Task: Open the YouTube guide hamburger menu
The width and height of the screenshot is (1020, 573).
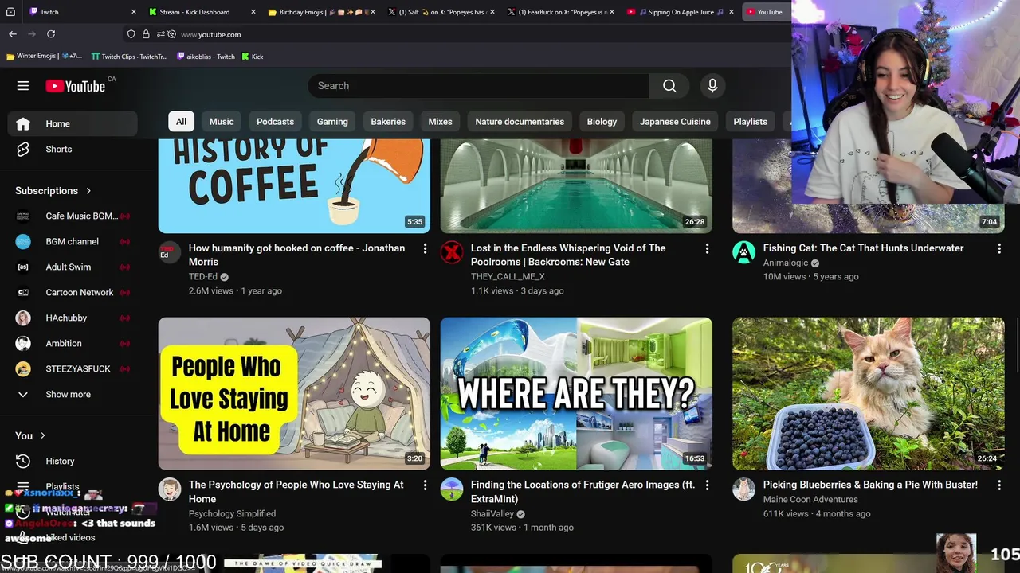Action: pyautogui.click(x=23, y=86)
